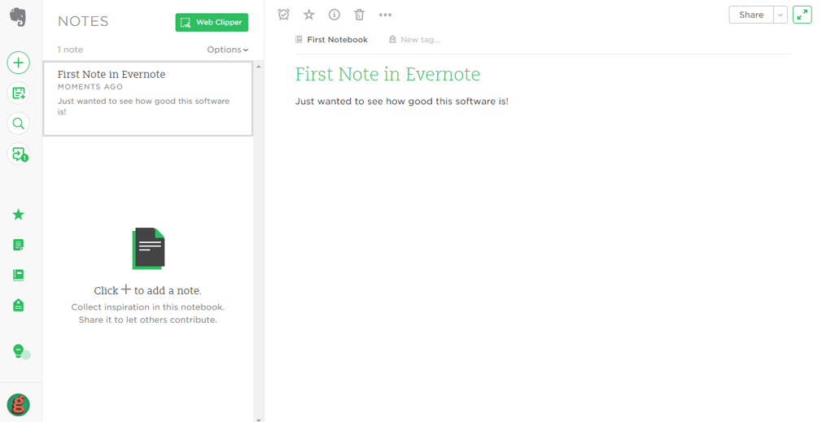Open new note from template icon
The image size is (822, 422).
(x=19, y=94)
